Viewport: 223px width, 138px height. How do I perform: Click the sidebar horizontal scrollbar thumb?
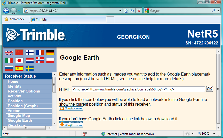(26, 128)
